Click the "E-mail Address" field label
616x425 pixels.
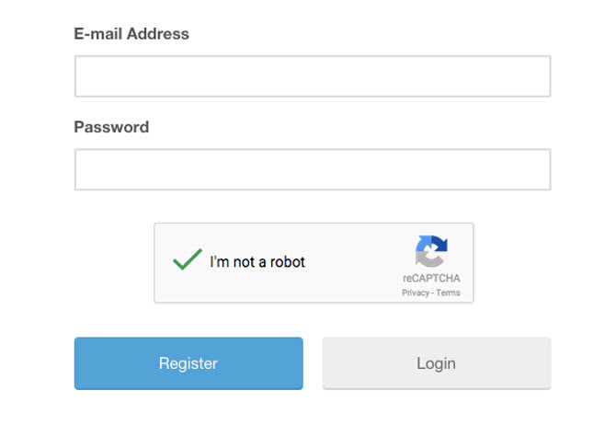click(131, 34)
